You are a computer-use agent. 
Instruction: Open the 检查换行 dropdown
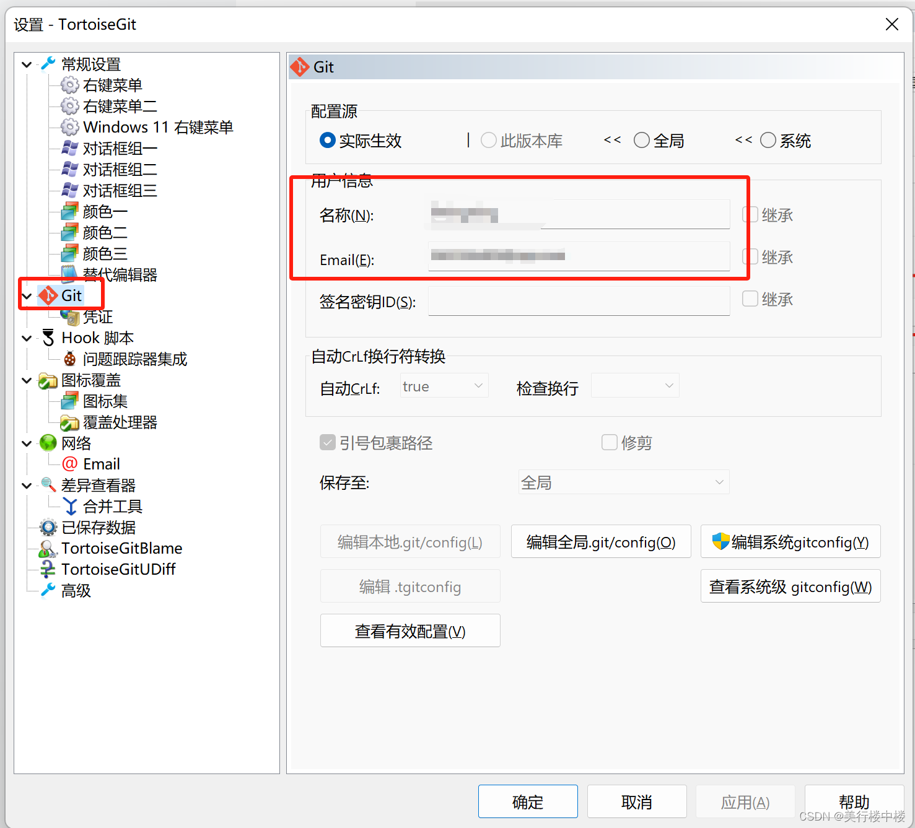click(x=635, y=386)
